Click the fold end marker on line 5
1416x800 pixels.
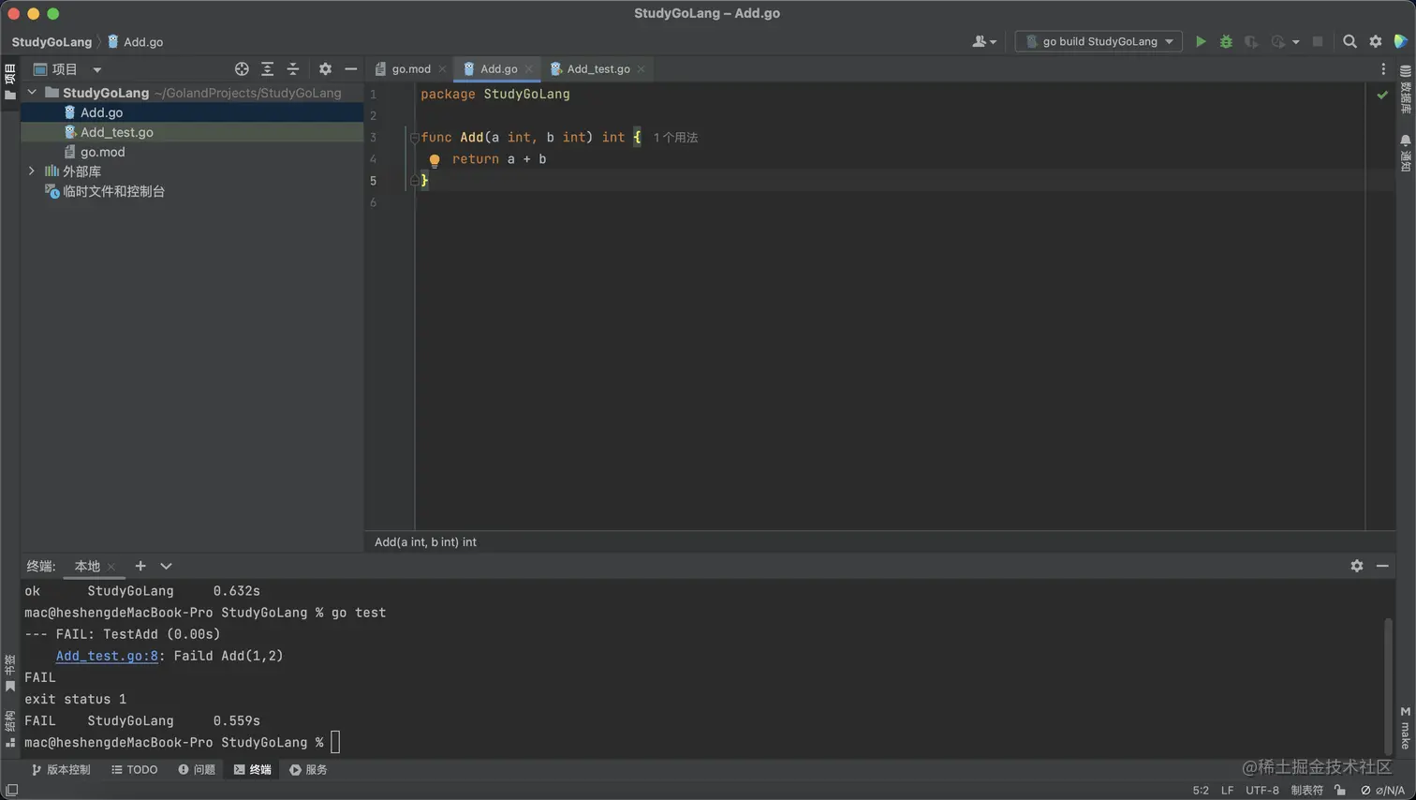[414, 181]
